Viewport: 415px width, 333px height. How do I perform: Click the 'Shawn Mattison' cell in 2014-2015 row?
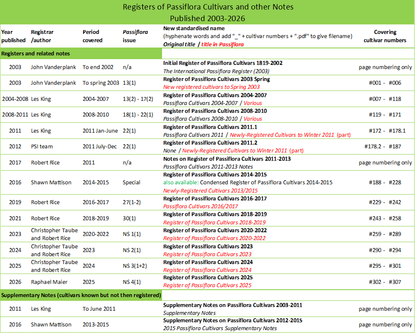pyautogui.click(x=51, y=182)
